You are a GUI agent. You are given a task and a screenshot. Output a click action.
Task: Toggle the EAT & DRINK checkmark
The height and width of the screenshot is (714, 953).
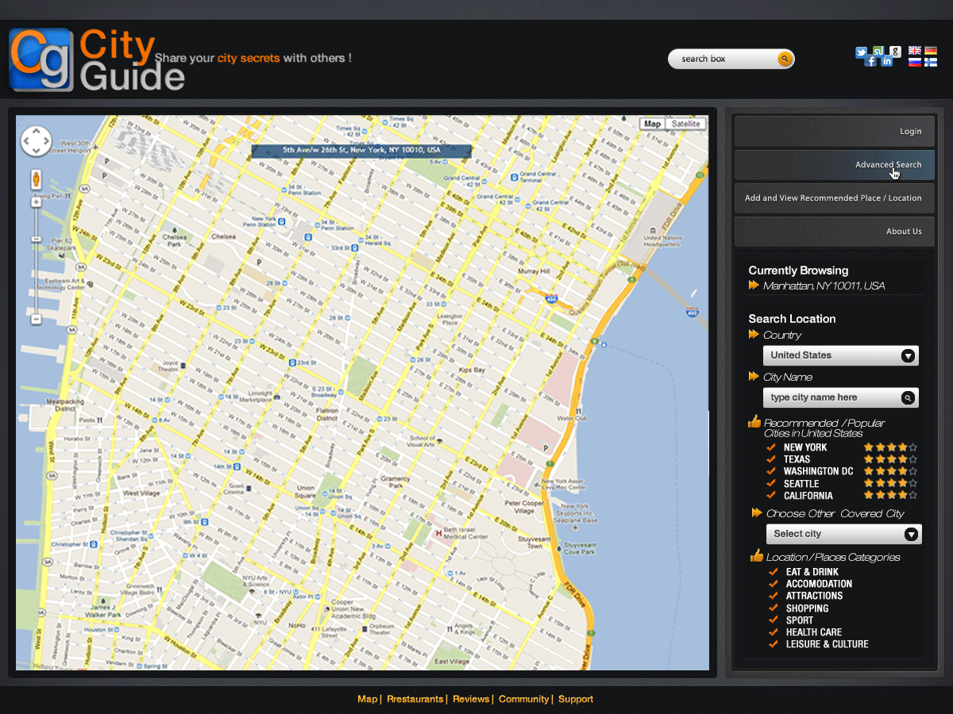click(773, 571)
